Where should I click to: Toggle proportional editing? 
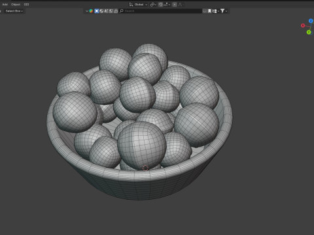[x=175, y=5]
